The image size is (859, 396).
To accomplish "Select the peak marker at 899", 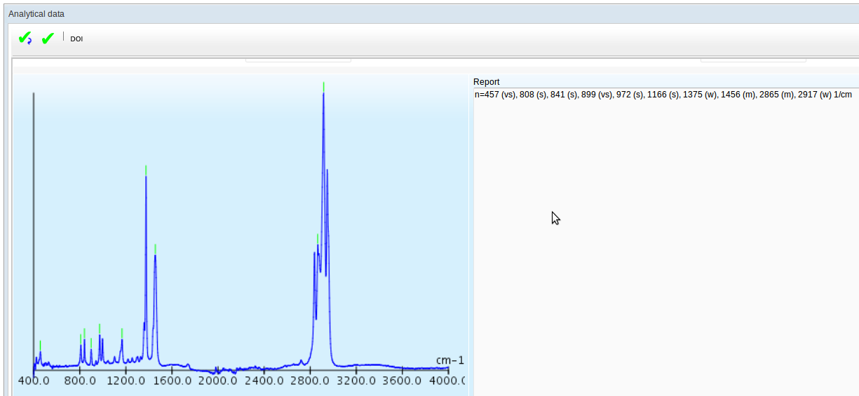I will pos(91,342).
